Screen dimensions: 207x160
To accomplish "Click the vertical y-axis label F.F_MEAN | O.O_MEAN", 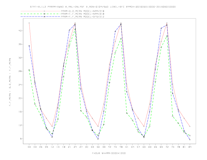I will pos(10,82).
